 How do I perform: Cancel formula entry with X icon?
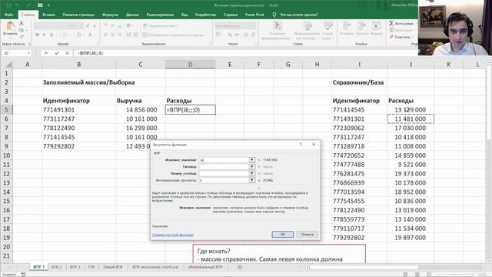click(46, 53)
